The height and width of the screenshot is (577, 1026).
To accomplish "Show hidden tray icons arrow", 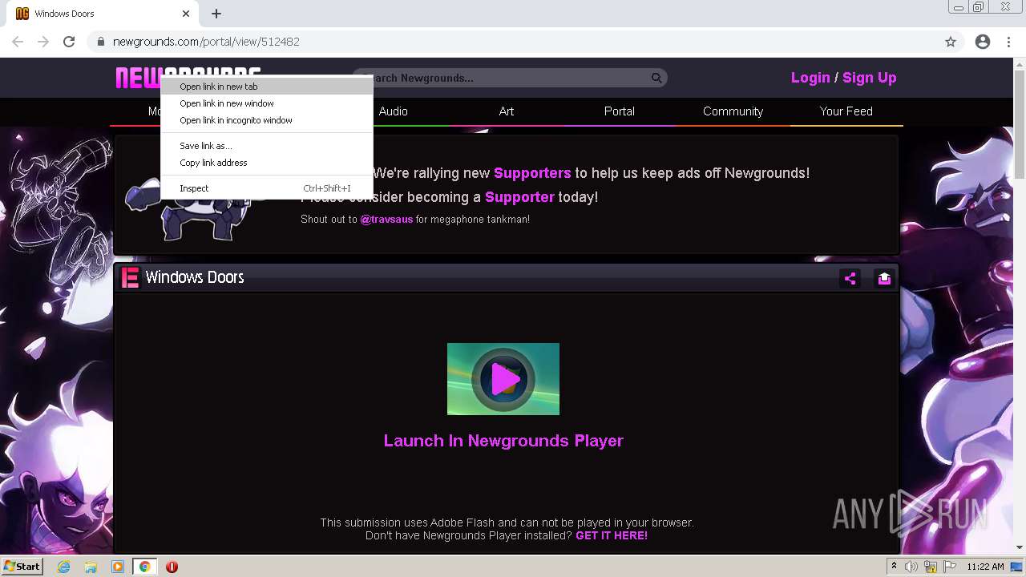I will pyautogui.click(x=894, y=567).
